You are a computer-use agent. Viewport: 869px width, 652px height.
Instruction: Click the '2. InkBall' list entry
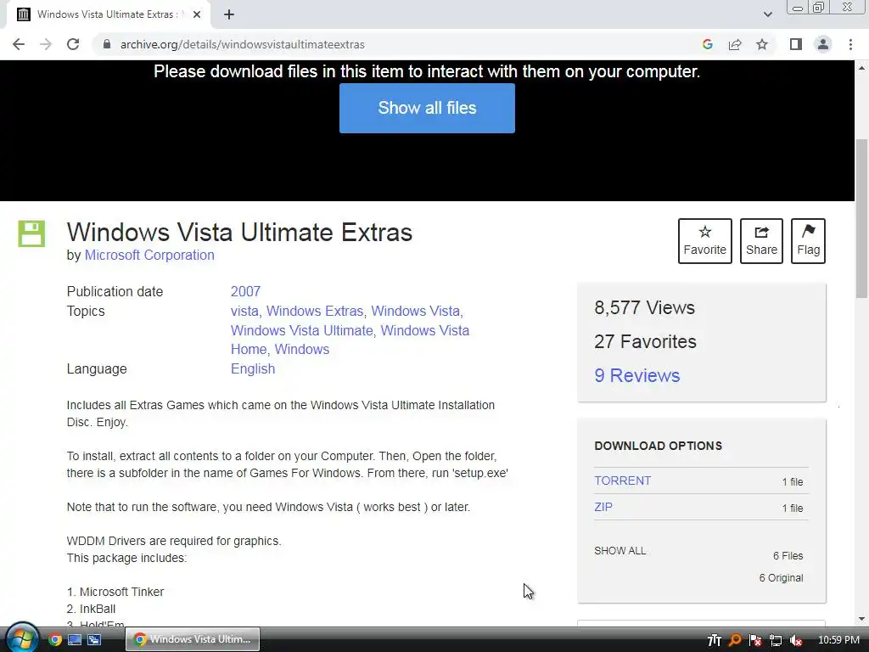[91, 609]
